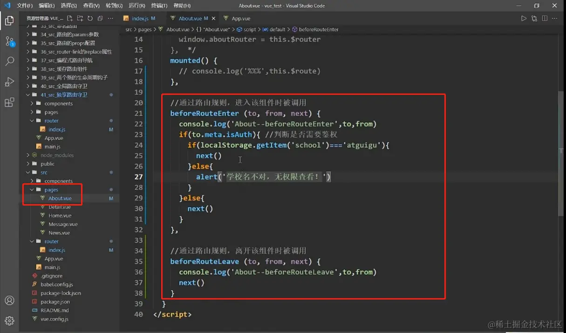The image size is (566, 333).
Task: Select About.vue in the explorer tree
Action: 60,198
